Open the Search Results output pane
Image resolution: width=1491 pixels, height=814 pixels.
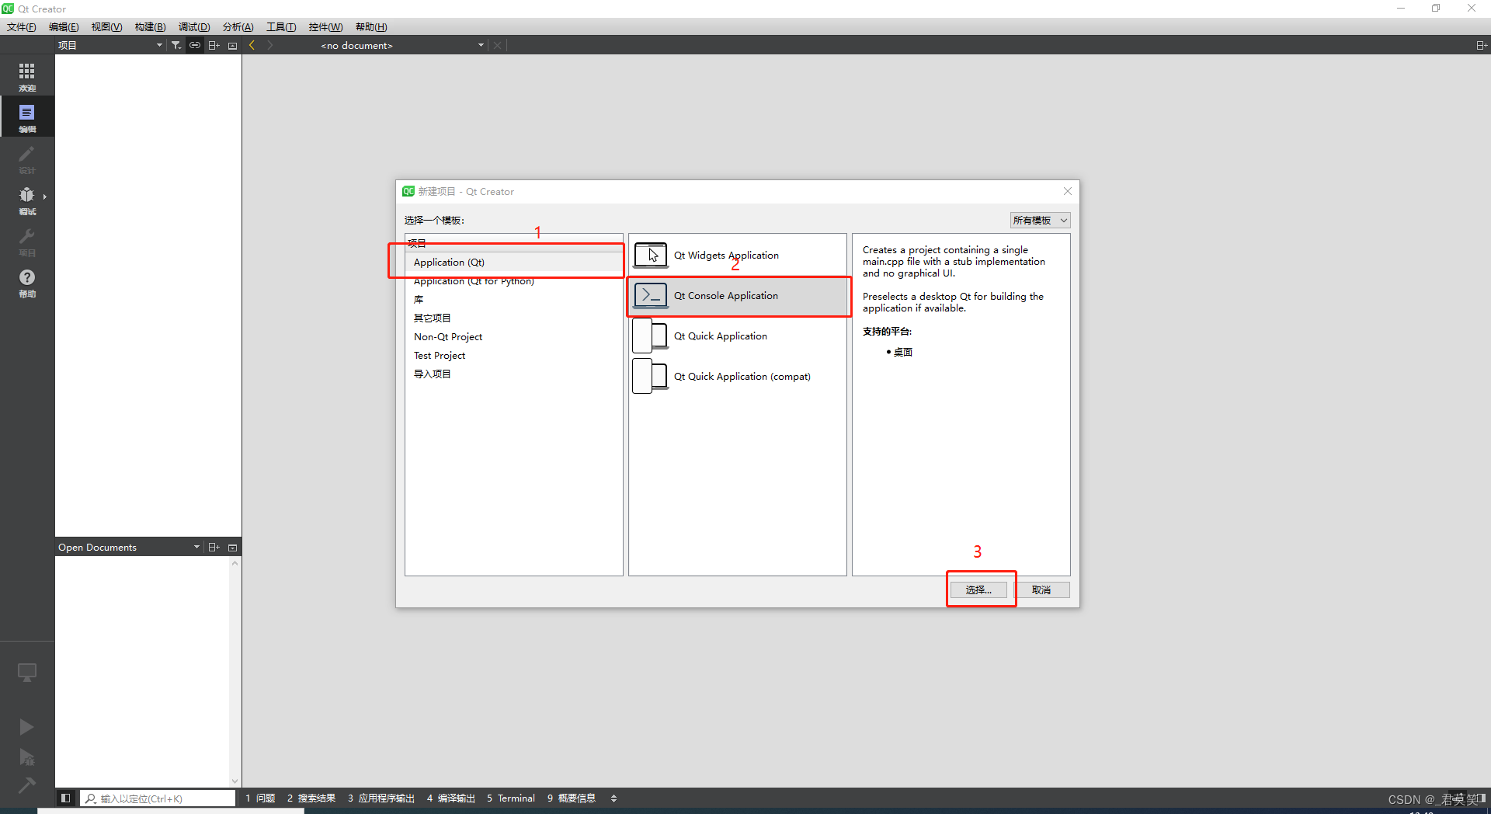click(311, 798)
